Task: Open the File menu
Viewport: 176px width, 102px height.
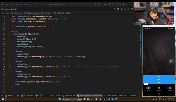Action: click(x=6, y=4)
